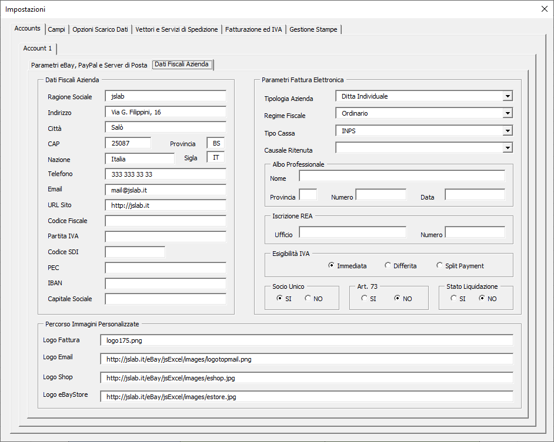554x442 pixels.
Task: Click the Codice SDI input field
Action: [x=135, y=252]
